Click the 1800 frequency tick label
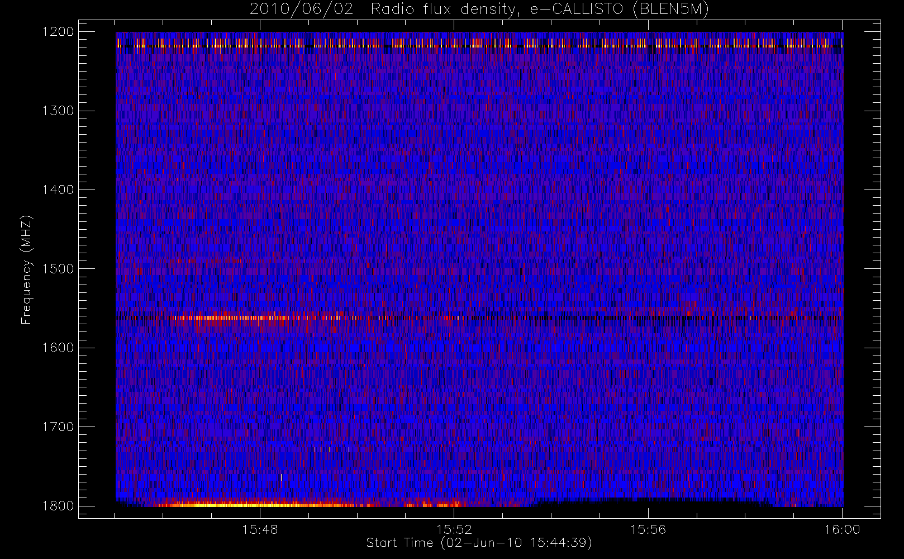The height and width of the screenshot is (559, 904). click(x=58, y=505)
